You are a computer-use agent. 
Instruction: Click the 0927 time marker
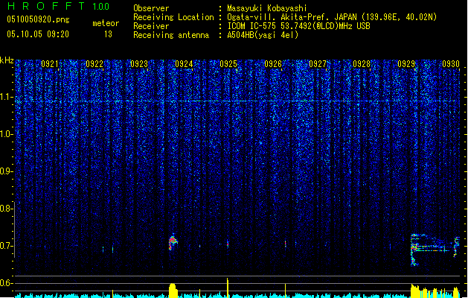pyautogui.click(x=318, y=64)
